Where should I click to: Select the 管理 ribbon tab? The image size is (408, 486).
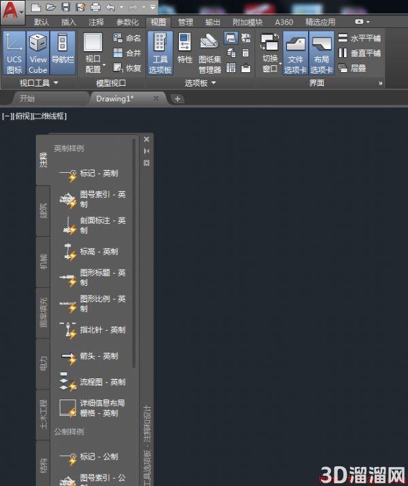186,22
